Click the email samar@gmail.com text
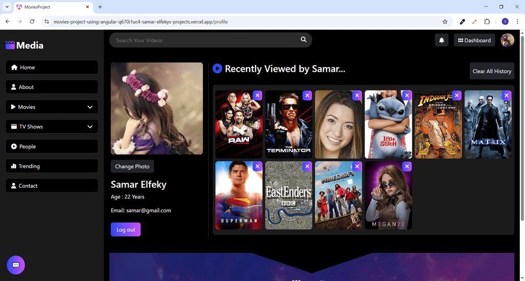Image resolution: width=525 pixels, height=281 pixels. (x=149, y=210)
